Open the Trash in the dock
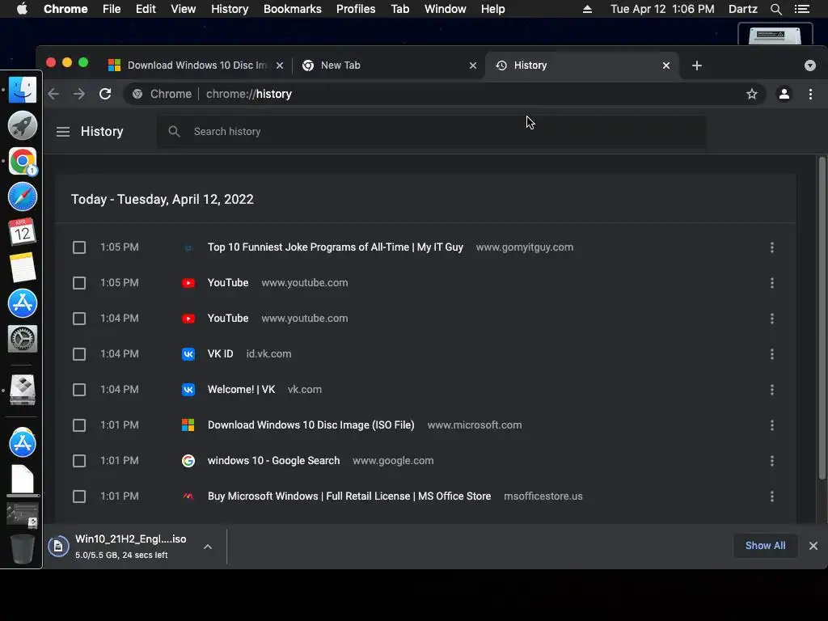This screenshot has width=828, height=621. pyautogui.click(x=22, y=549)
